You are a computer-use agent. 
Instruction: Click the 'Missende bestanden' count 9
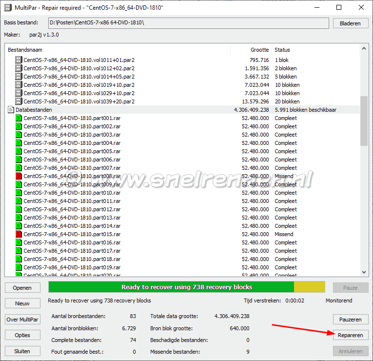coord(248,351)
